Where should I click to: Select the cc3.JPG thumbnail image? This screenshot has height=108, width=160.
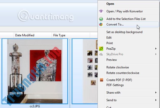click(35, 71)
